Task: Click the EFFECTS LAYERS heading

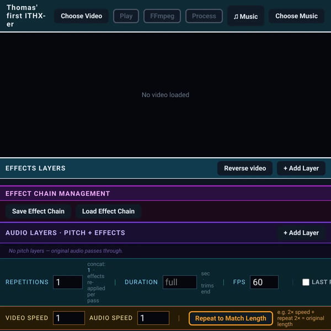Action: pos(35,168)
